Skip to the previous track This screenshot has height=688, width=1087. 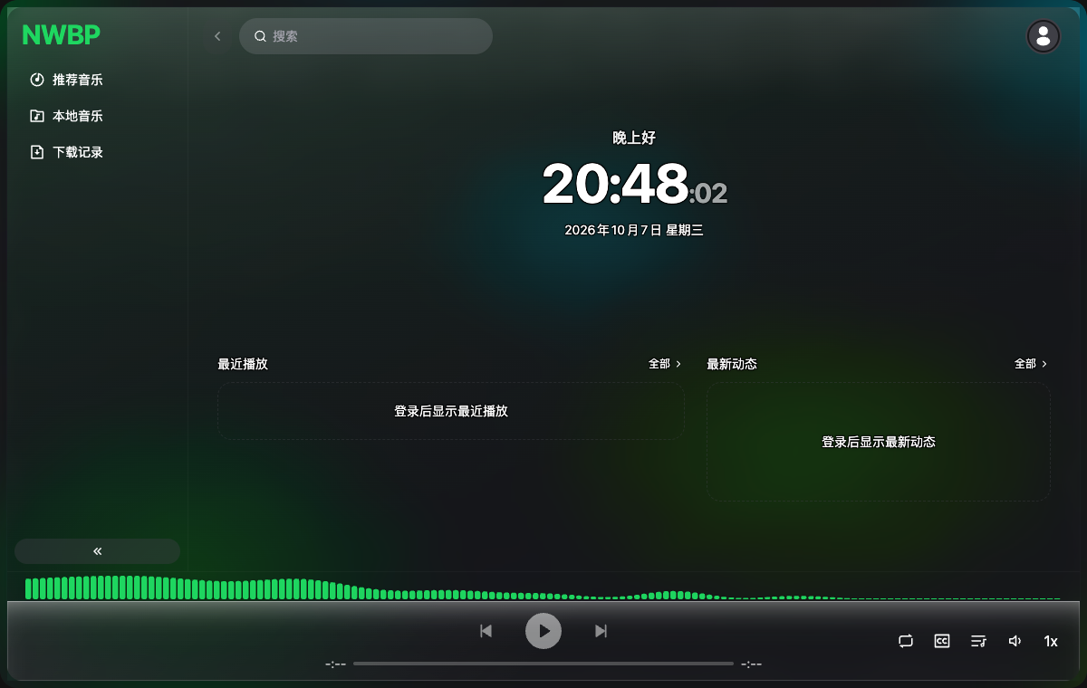coord(486,631)
